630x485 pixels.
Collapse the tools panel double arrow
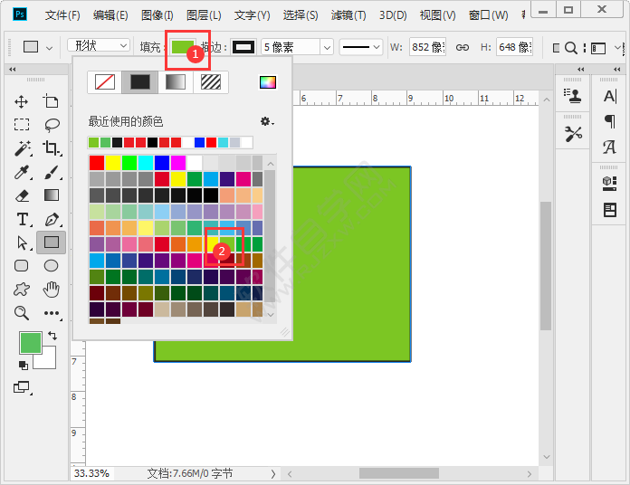point(13,69)
